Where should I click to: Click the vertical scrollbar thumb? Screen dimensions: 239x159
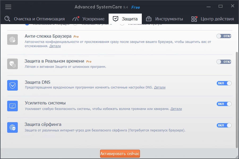click(x=237, y=100)
